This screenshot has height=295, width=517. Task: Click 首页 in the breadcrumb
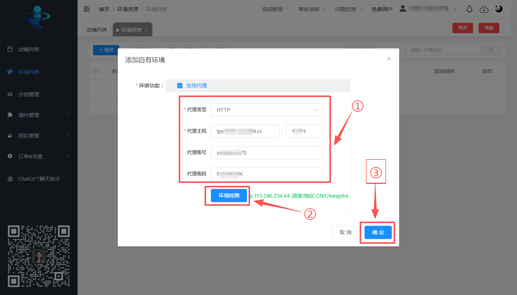[104, 9]
